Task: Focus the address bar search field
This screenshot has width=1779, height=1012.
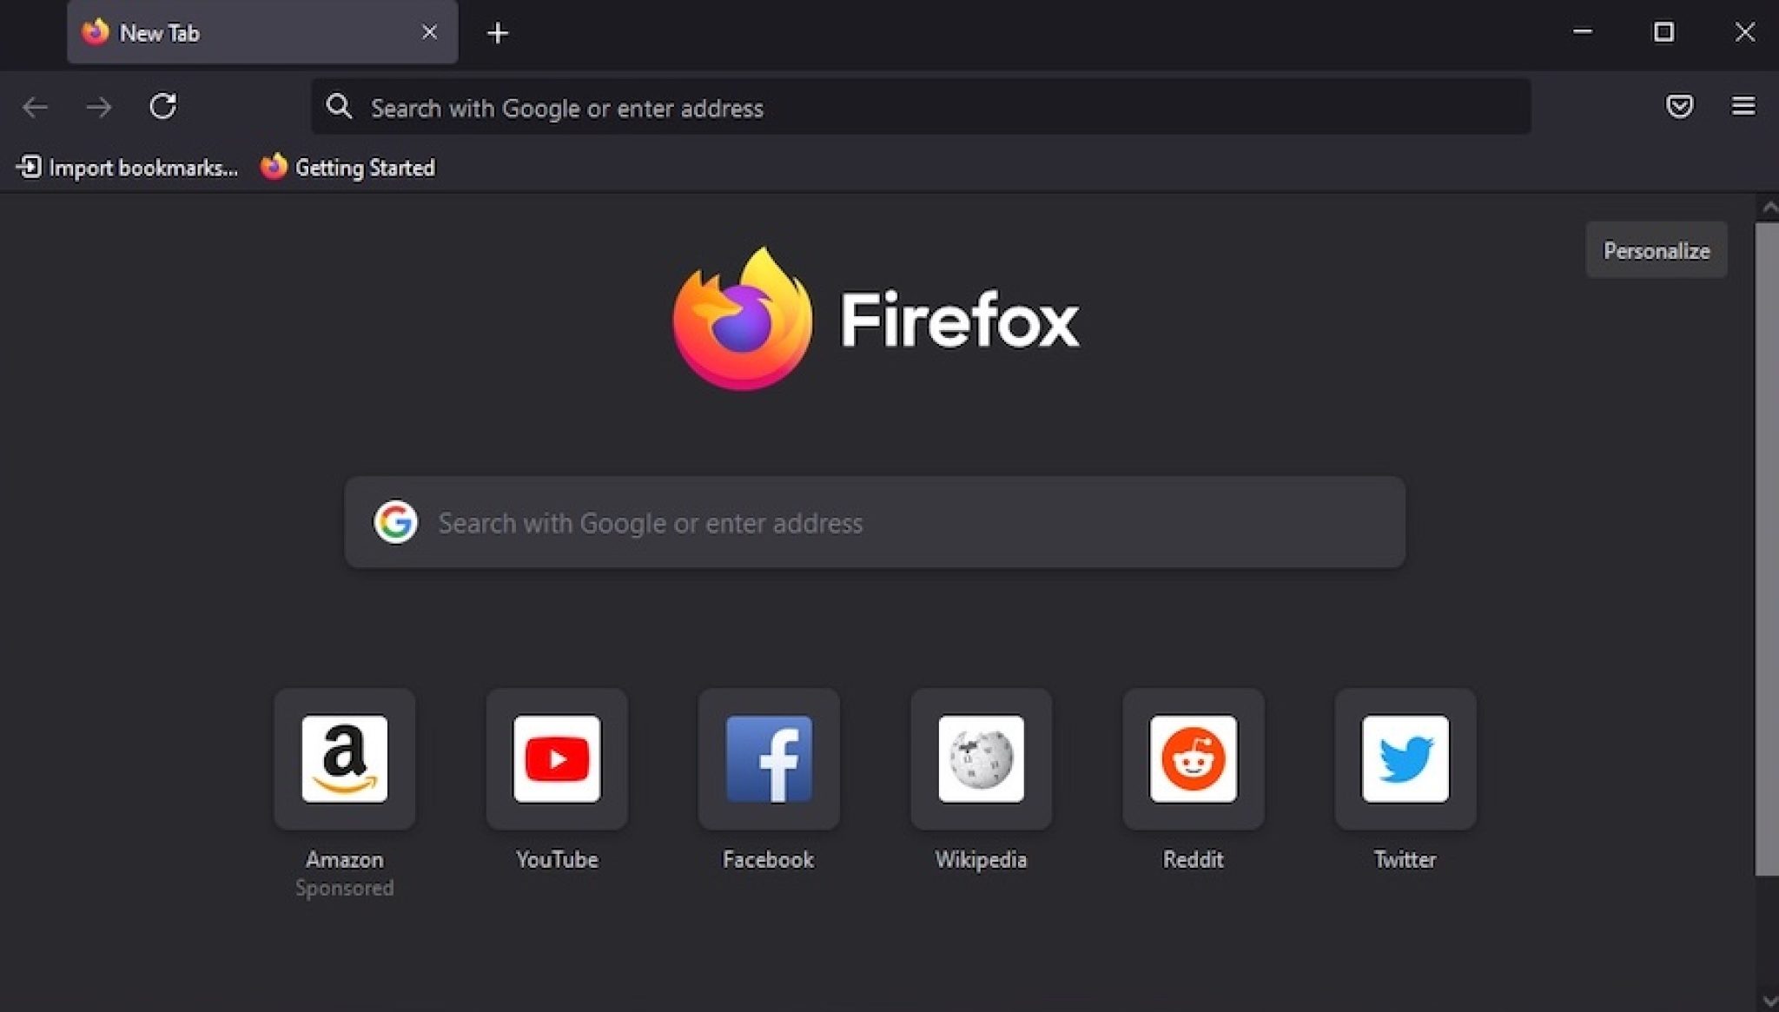Action: 921,107
